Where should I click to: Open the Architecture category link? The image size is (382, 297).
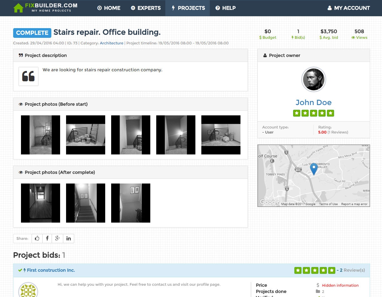pos(111,43)
